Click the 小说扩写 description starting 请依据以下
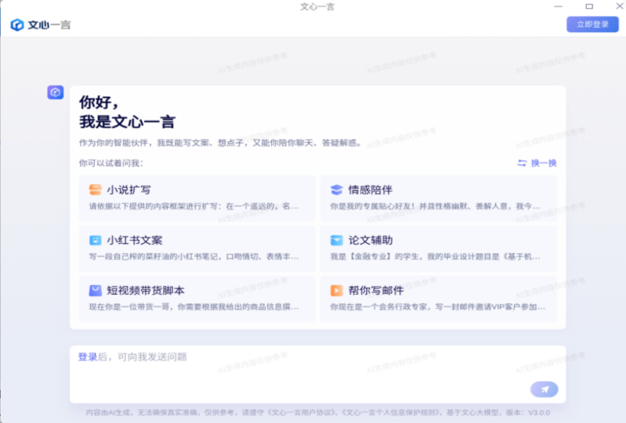 pos(194,206)
